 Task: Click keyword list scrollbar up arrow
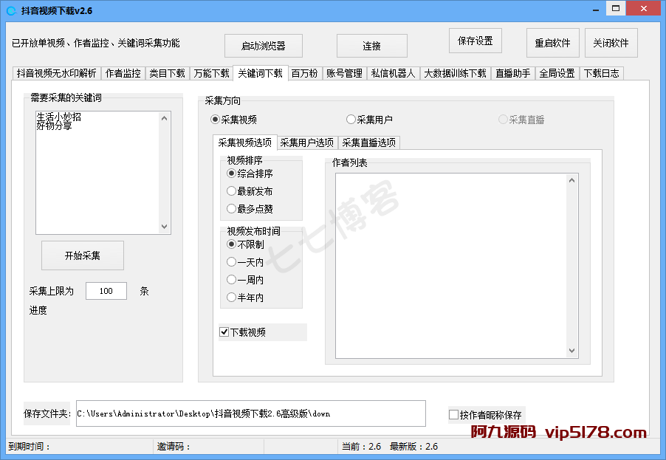[165, 118]
